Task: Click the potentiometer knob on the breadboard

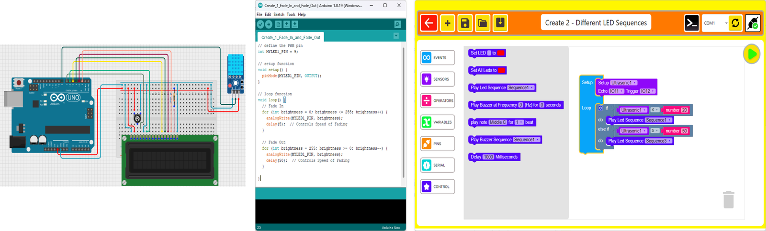Action: (x=137, y=118)
